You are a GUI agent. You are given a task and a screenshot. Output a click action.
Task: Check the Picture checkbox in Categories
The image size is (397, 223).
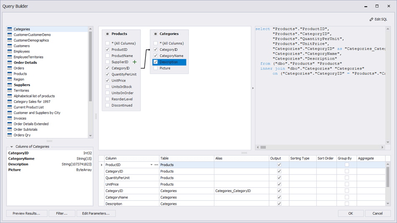pos(155,68)
